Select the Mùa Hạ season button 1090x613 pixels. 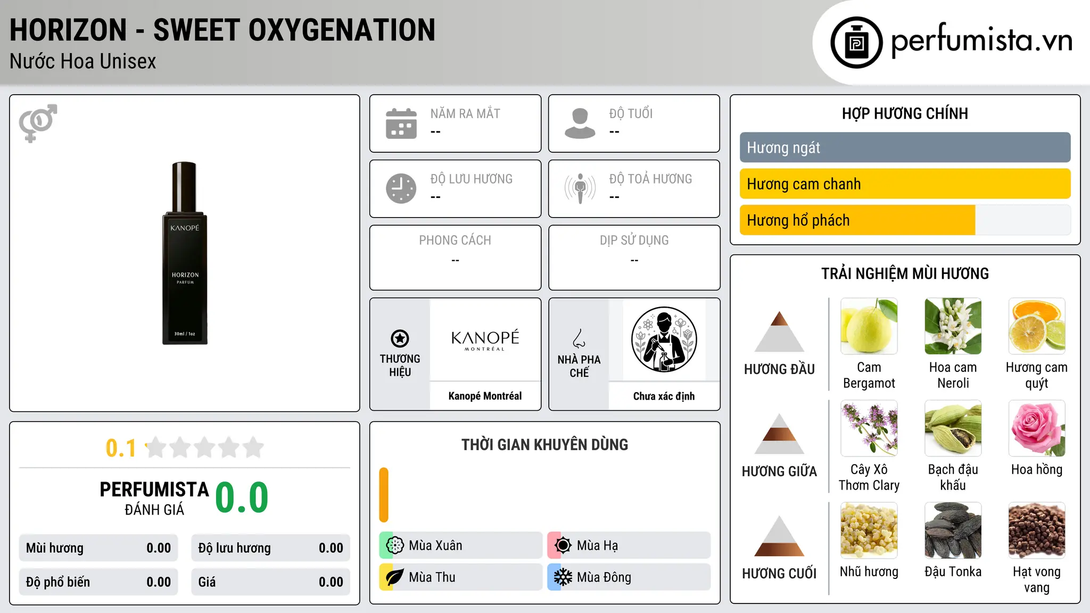click(x=629, y=545)
